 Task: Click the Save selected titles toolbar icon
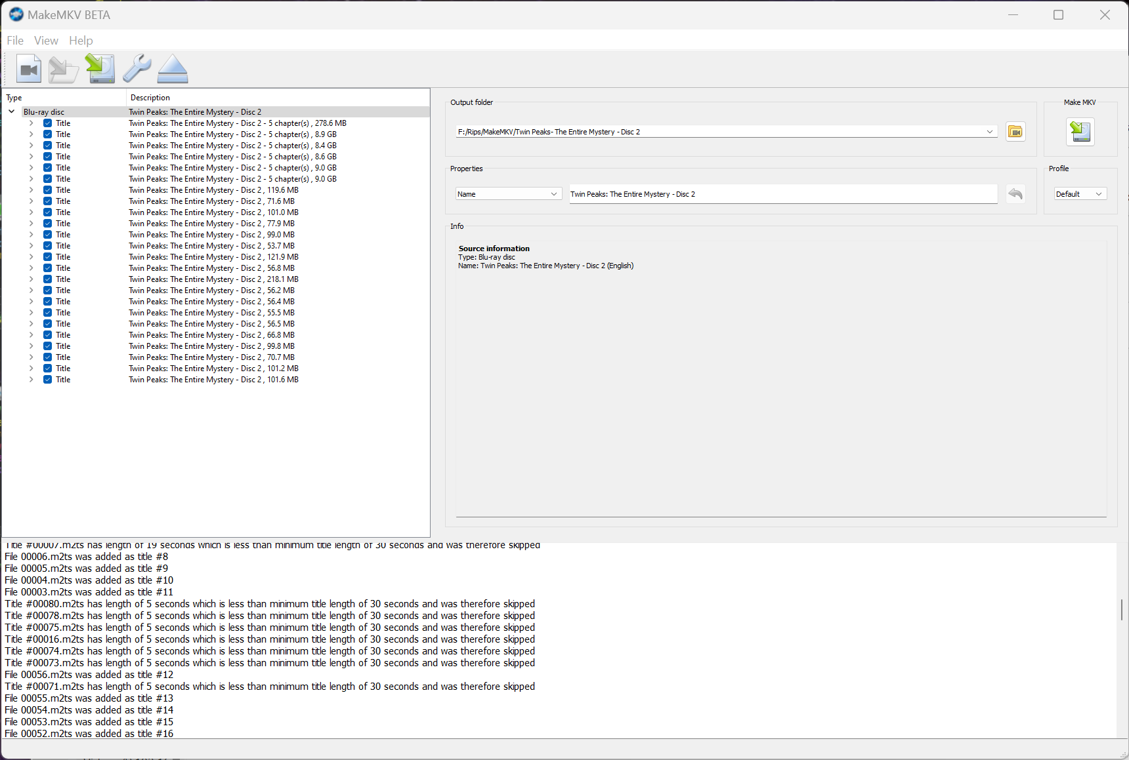(100, 69)
